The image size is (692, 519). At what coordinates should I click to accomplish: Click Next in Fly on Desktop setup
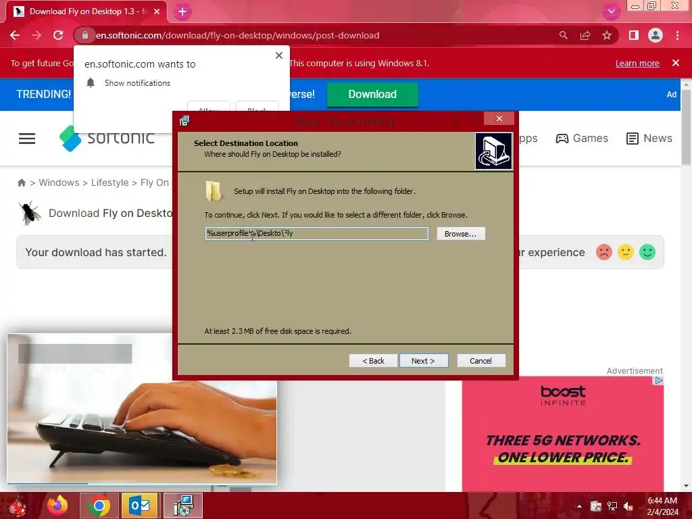point(424,361)
